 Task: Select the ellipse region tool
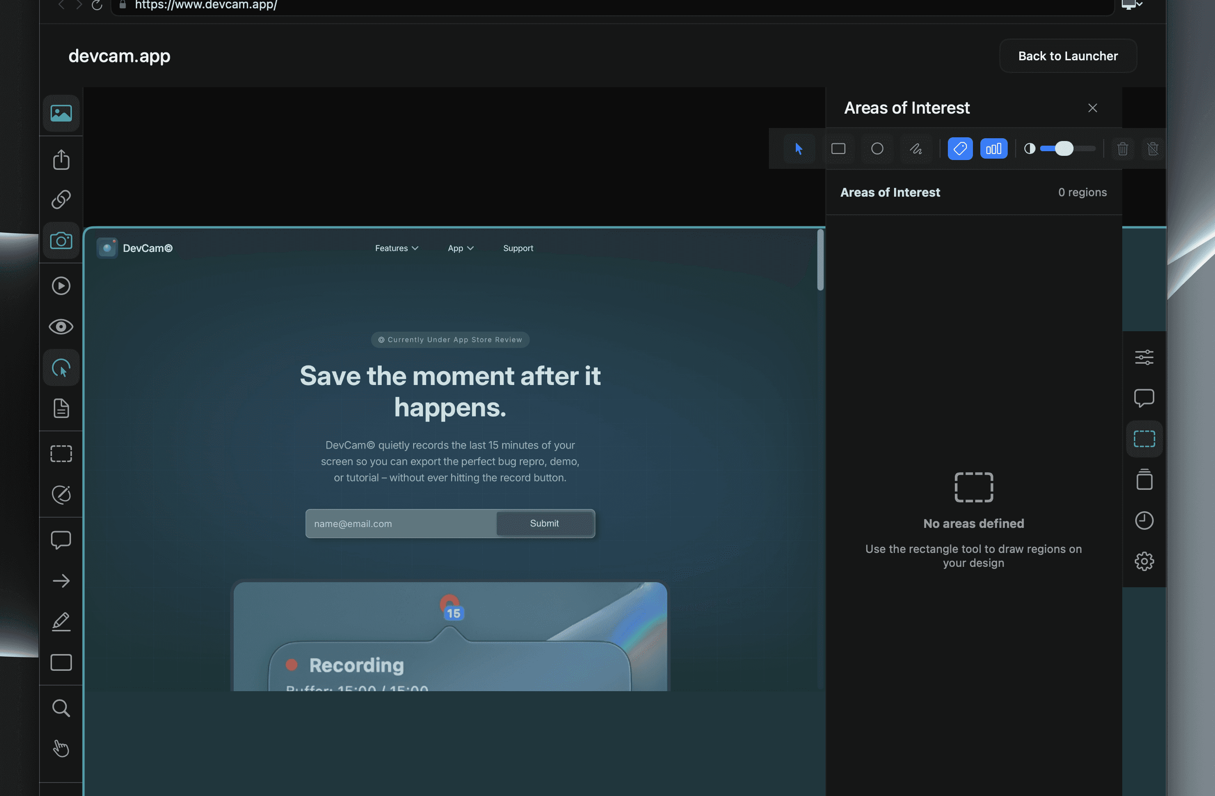tap(876, 148)
